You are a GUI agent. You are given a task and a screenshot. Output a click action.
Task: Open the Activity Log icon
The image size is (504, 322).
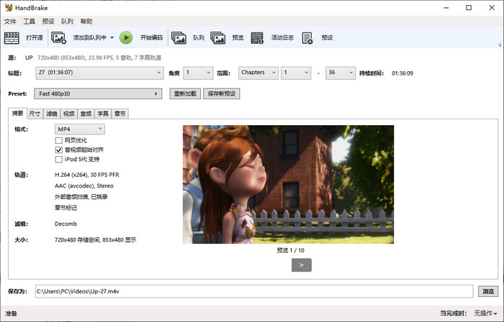click(x=257, y=37)
